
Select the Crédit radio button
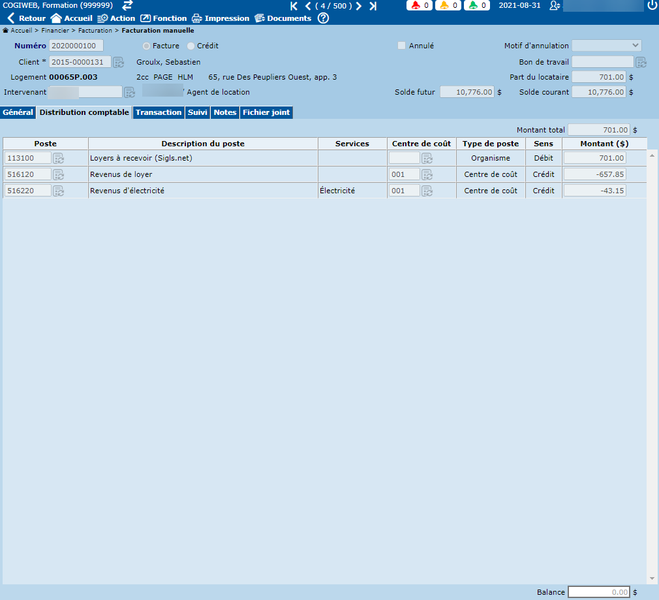[x=191, y=46]
